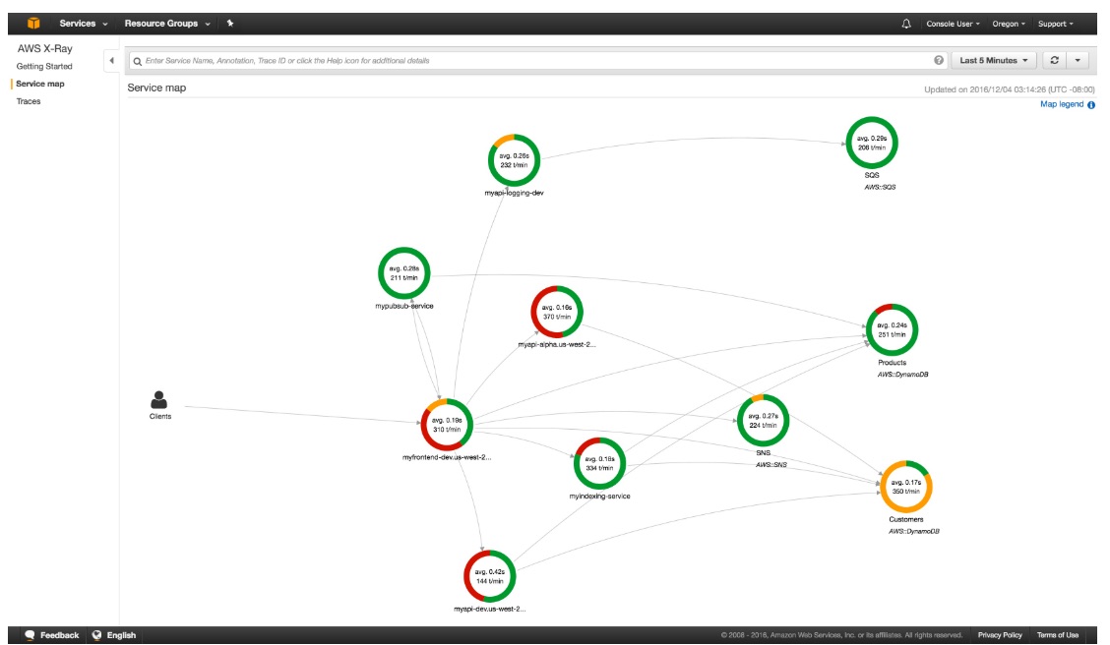Image resolution: width=1110 pixels, height=645 pixels.
Task: Select the SNS service node
Action: coord(763,421)
